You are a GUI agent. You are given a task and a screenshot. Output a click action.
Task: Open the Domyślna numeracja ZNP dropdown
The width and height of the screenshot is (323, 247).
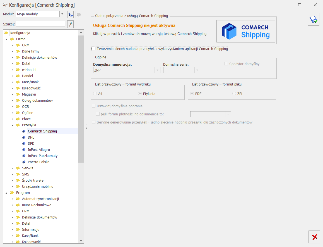[157, 70]
